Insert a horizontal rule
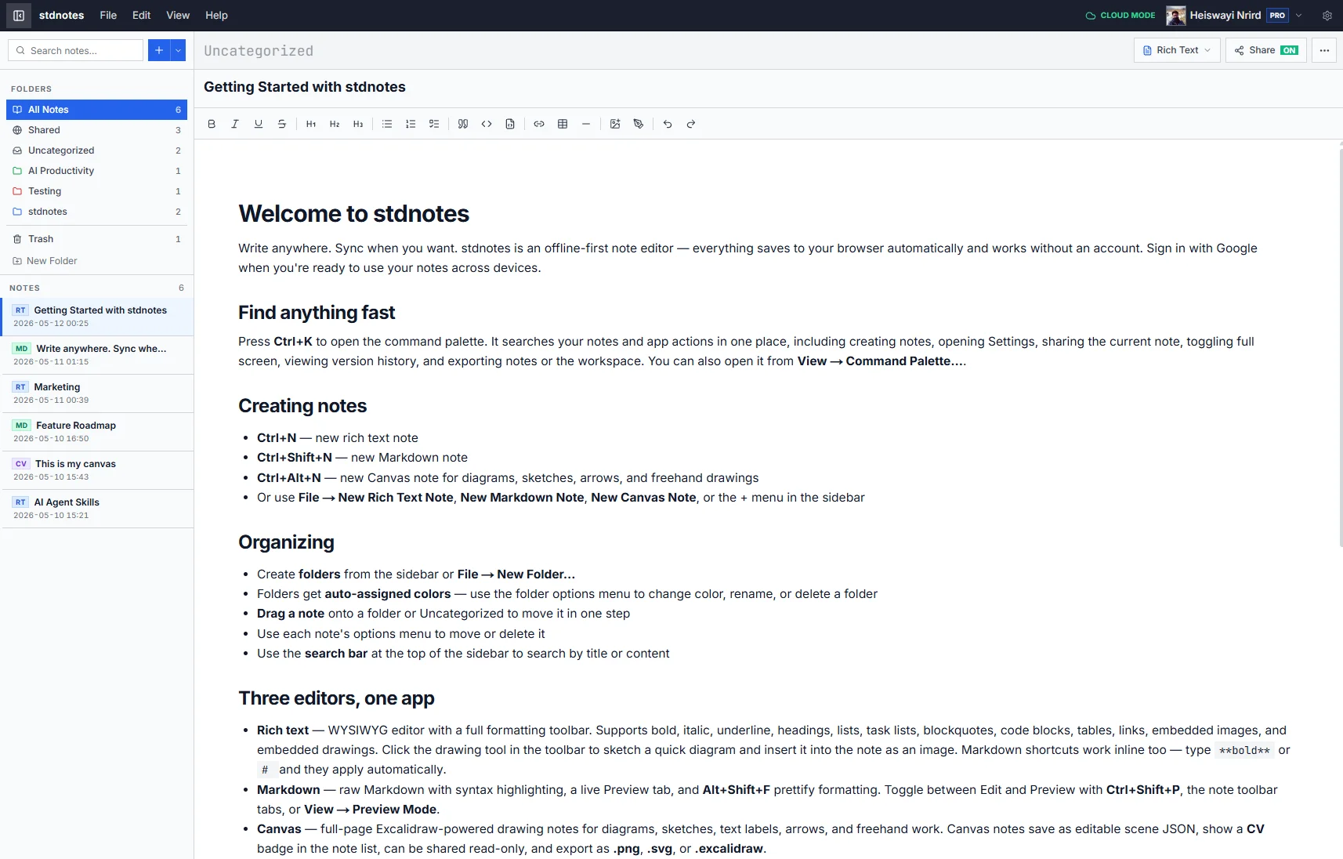This screenshot has height=859, width=1343. coord(586,124)
